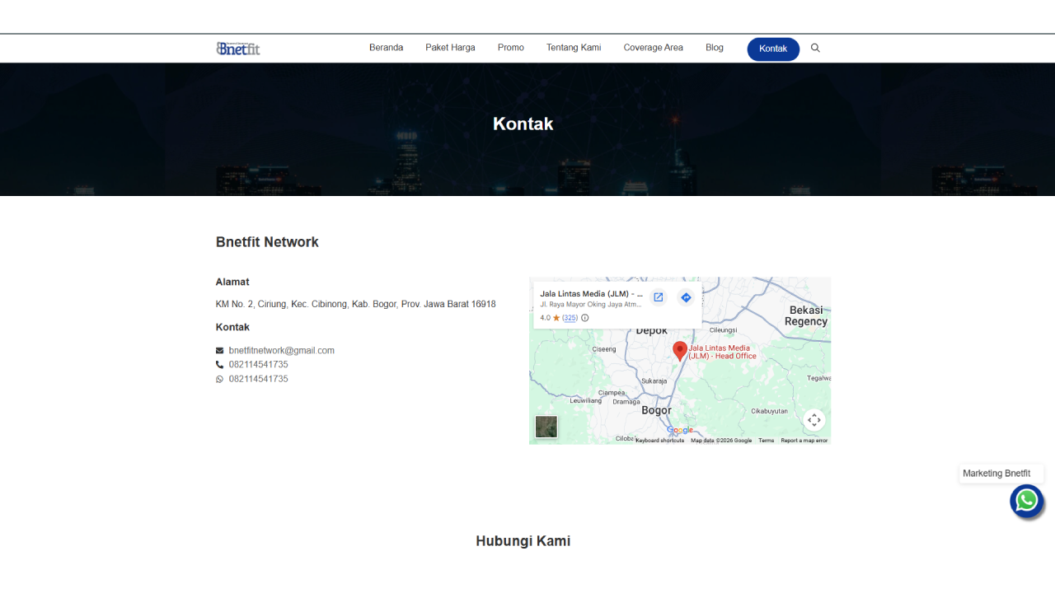This screenshot has width=1055, height=593.
Task: Click the envelope email icon
Action: coord(219,351)
